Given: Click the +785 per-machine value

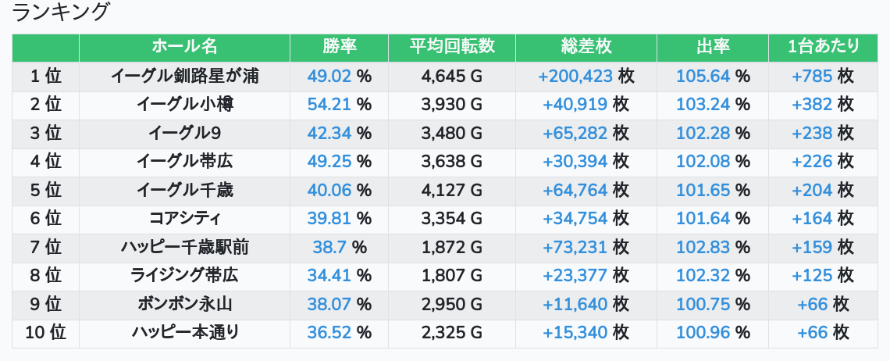Looking at the screenshot, I should coord(812,76).
